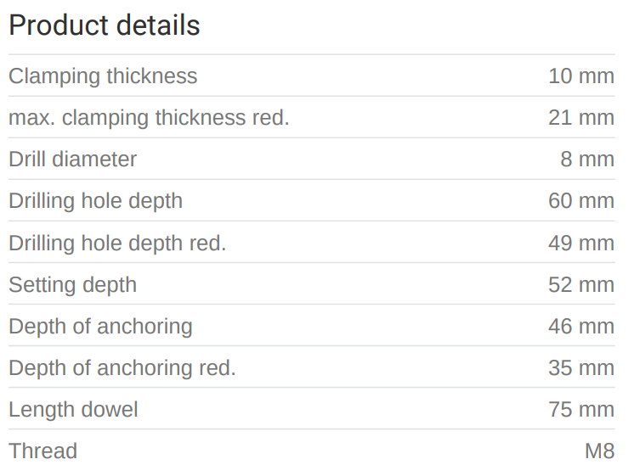Select the Setting depth label
The width and height of the screenshot is (634, 476).
pos(72,284)
